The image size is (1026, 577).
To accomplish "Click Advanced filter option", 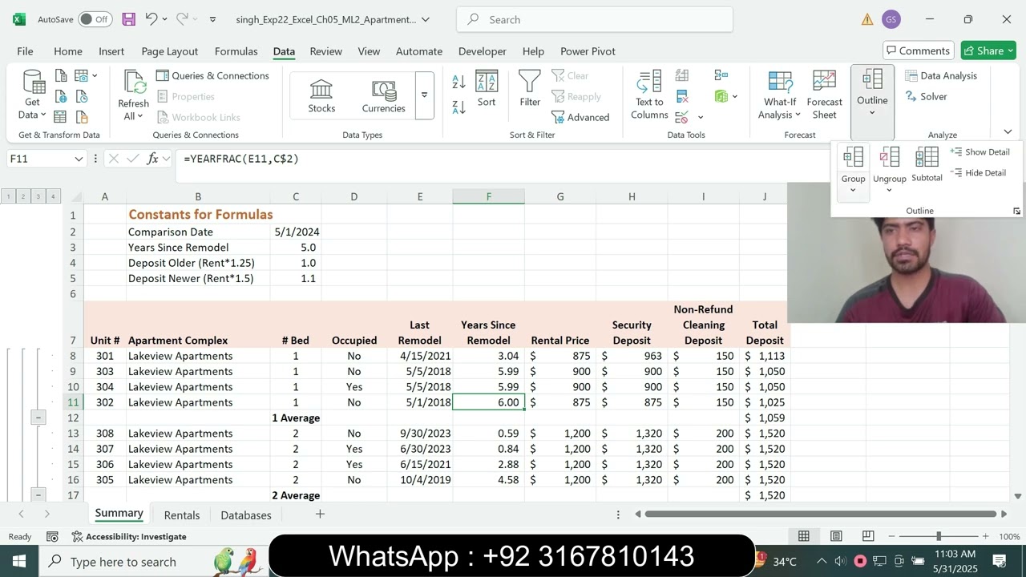I will [580, 117].
